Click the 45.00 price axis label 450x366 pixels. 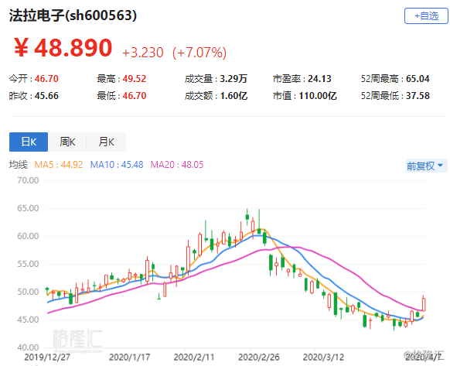28,320
